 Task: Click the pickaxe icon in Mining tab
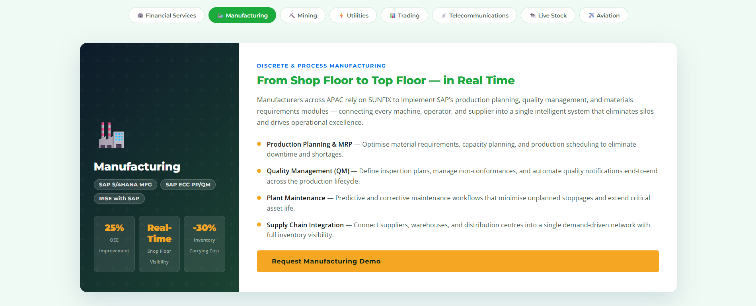click(x=292, y=15)
